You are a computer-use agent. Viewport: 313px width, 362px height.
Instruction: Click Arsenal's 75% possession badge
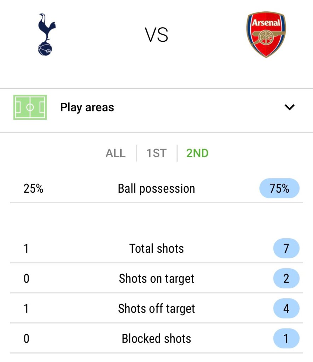[279, 188]
